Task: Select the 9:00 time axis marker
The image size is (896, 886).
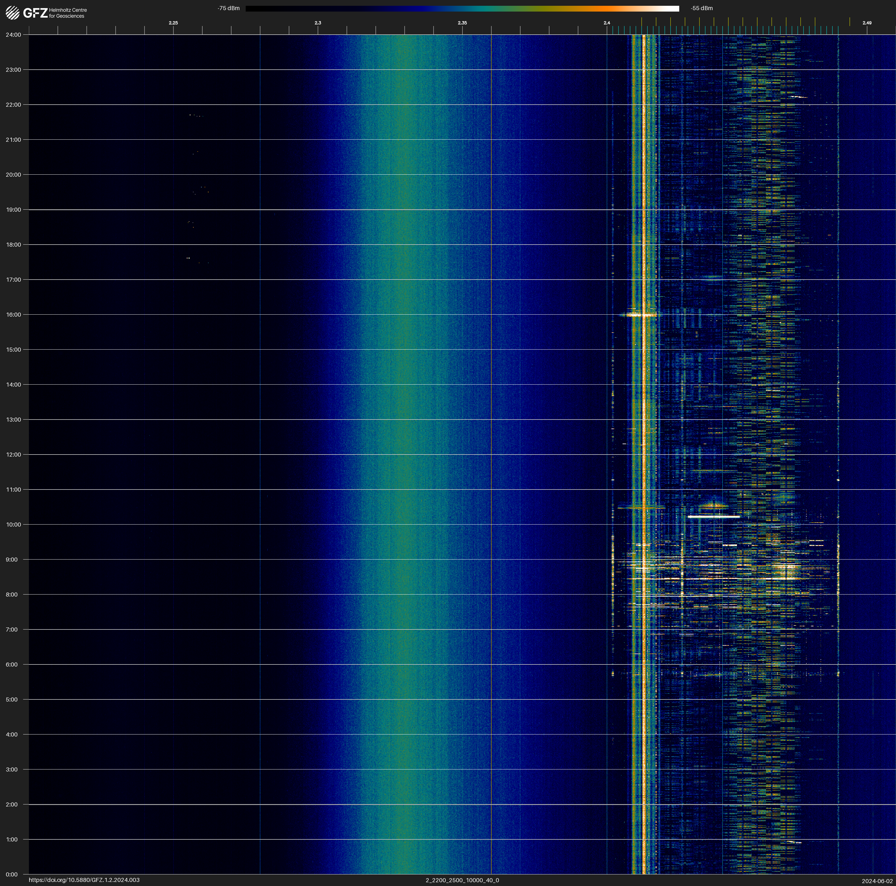Action: coord(12,560)
